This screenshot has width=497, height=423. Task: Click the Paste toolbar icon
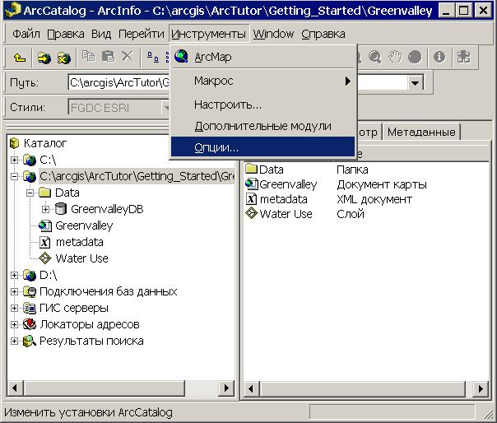(x=108, y=57)
